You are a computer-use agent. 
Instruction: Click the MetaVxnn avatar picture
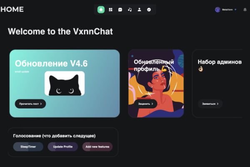[217, 10]
